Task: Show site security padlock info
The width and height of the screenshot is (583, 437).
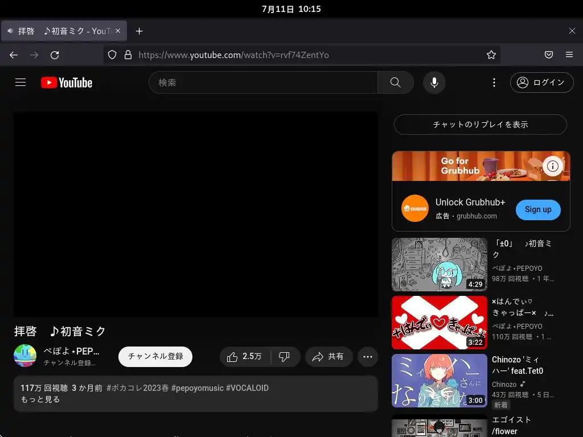Action: pos(128,55)
